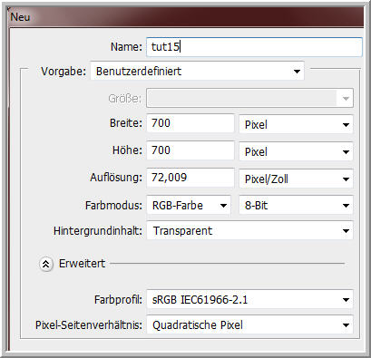Click the Name field containing tut15
The width and height of the screenshot is (371, 358).
point(254,47)
